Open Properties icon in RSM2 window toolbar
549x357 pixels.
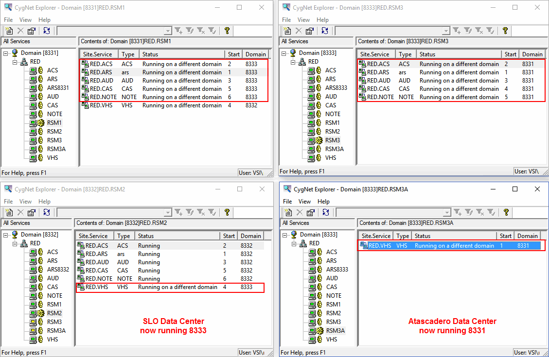click(32, 212)
